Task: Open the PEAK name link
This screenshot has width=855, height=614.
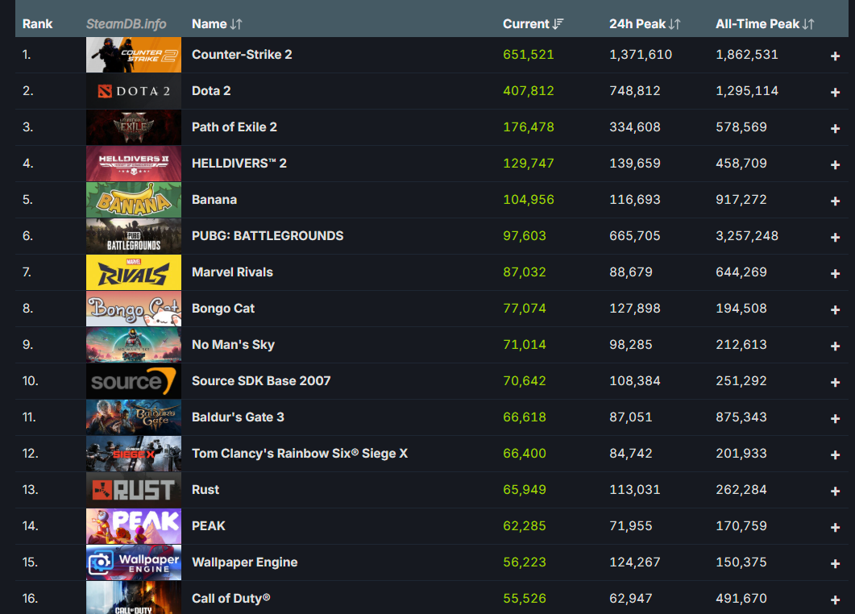Action: (208, 525)
